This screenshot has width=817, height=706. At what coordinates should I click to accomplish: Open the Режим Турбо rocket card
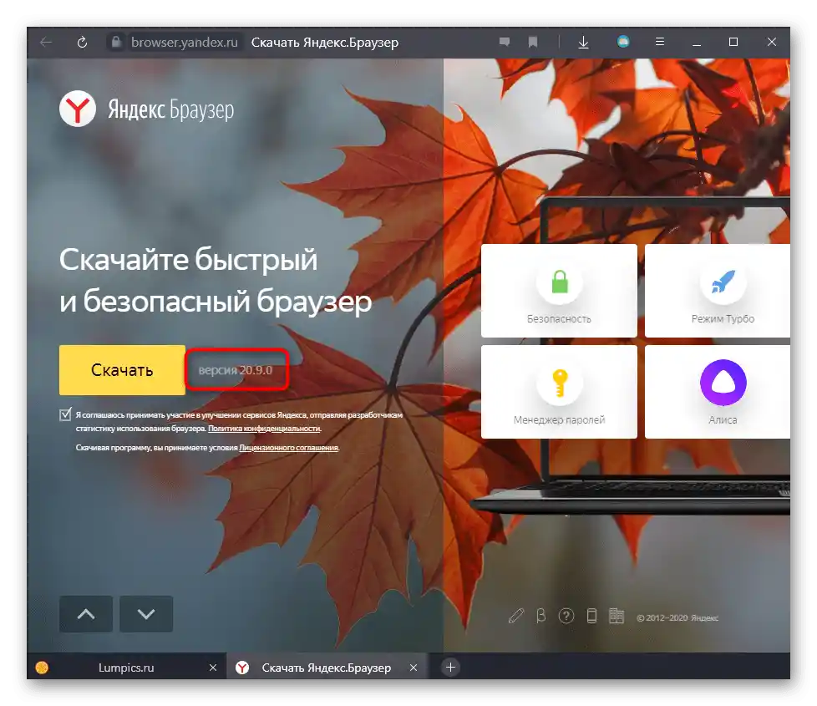pos(718,290)
